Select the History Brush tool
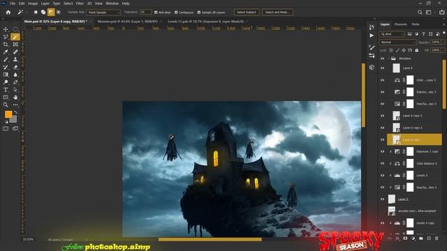The image size is (447, 251). 6,67
